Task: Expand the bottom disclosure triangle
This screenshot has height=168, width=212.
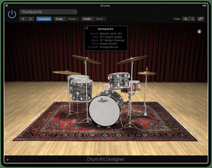Action: point(8,160)
